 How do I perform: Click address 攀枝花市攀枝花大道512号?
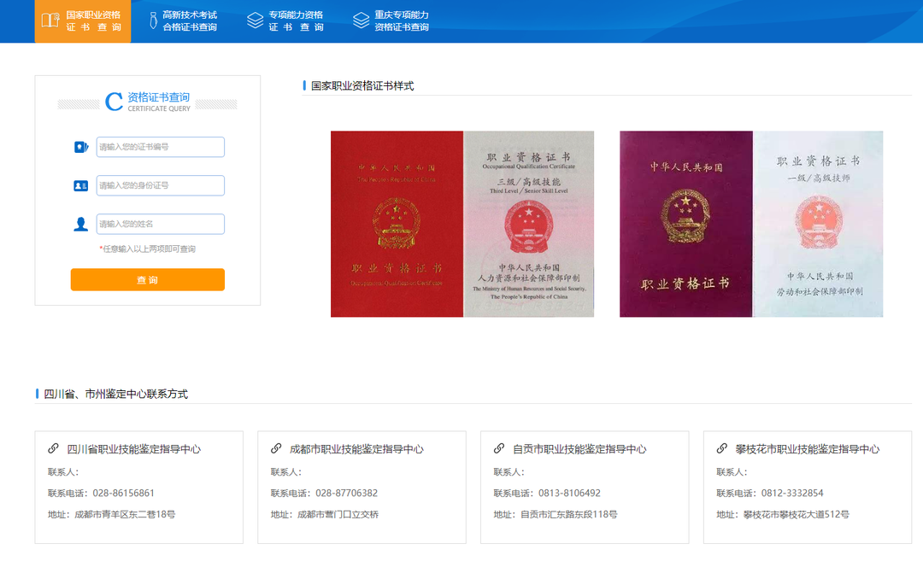(x=797, y=515)
